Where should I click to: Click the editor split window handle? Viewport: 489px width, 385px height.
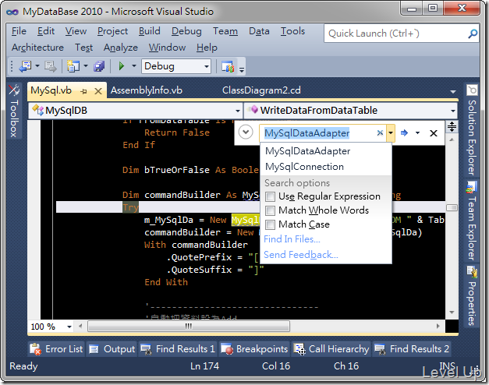click(452, 126)
